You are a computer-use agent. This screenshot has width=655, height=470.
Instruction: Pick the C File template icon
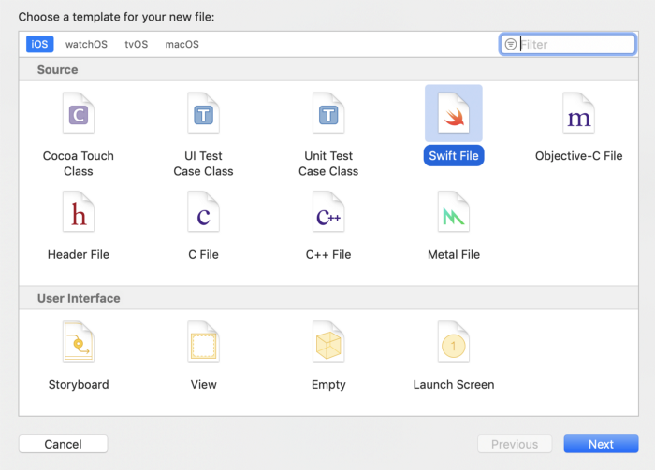tap(203, 214)
